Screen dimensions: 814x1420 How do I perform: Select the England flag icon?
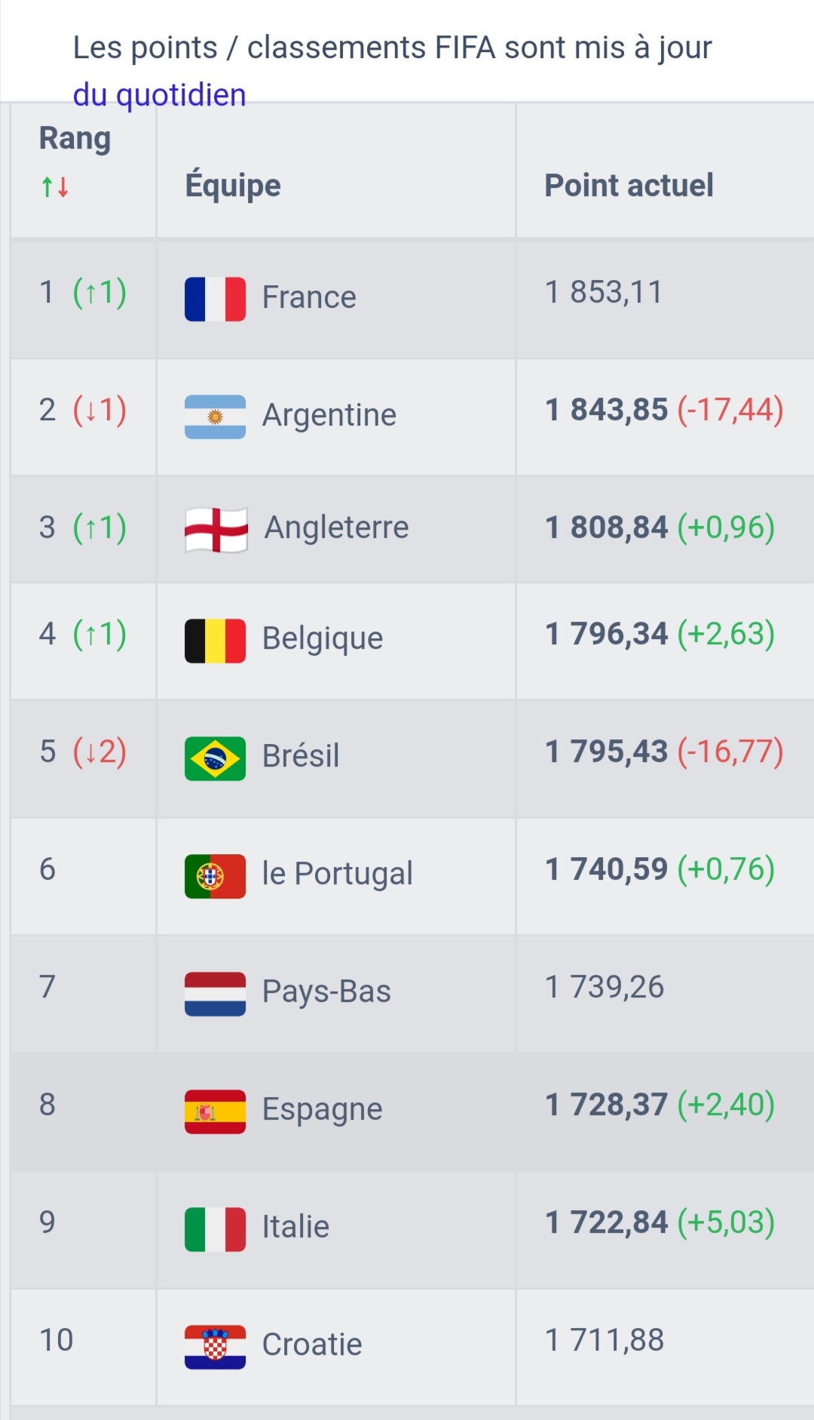216,530
